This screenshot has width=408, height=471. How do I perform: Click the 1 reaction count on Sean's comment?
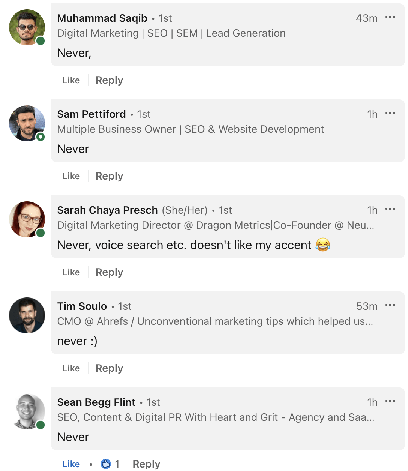(117, 464)
